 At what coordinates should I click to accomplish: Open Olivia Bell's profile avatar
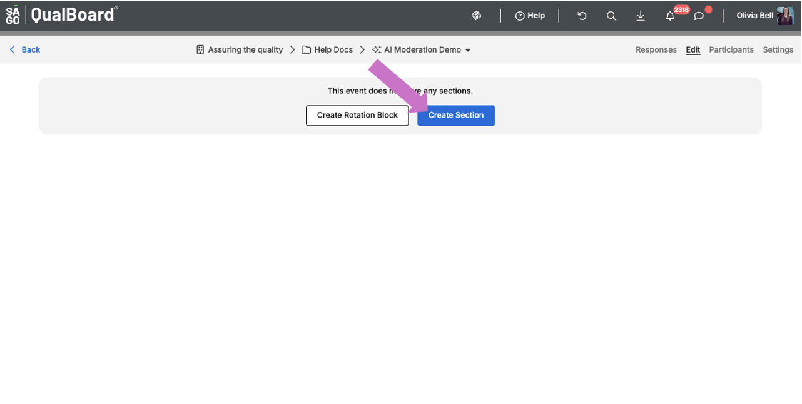point(785,15)
